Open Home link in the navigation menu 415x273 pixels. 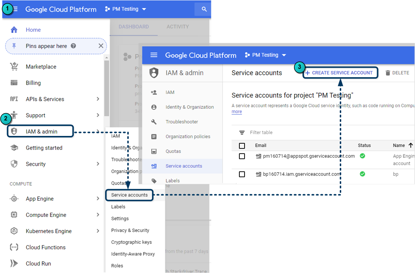click(33, 30)
